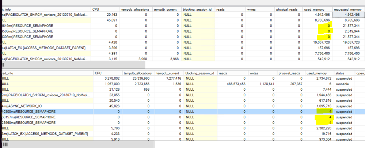Click the CPU column header in the upper grid

(x=105, y=9)
